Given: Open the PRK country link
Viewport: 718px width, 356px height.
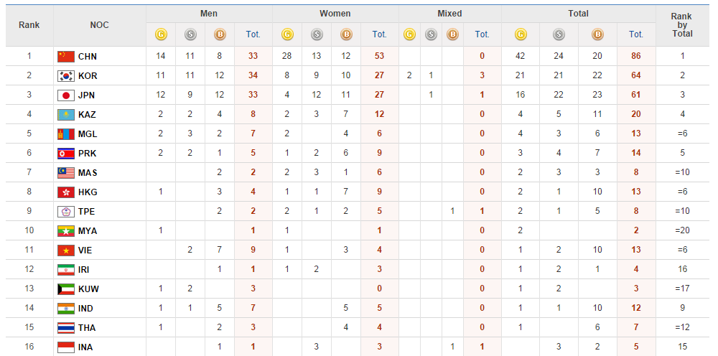Looking at the screenshot, I should point(88,154).
